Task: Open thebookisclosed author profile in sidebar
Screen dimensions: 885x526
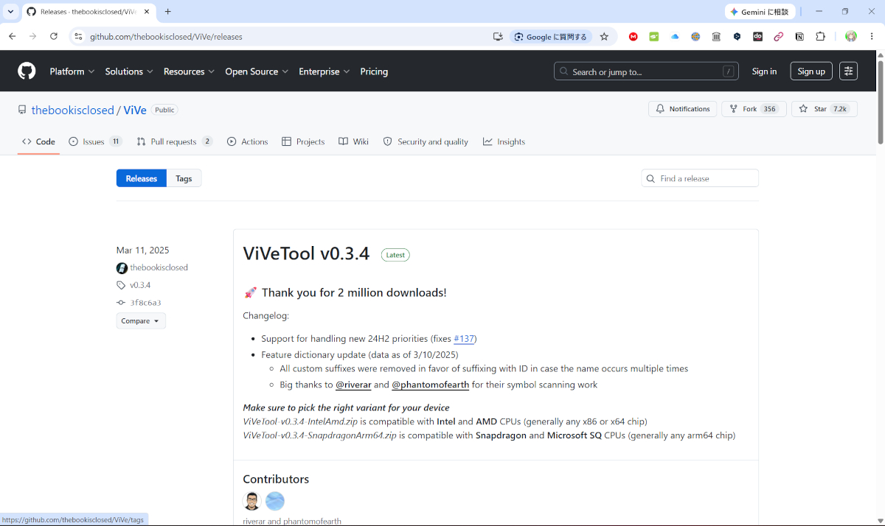Action: [159, 267]
